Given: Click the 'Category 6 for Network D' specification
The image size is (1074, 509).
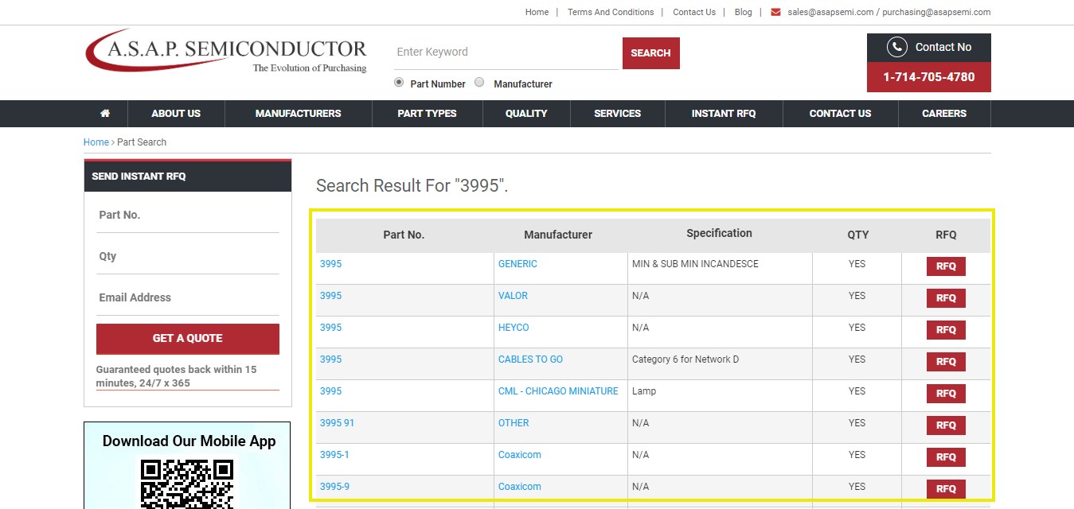Looking at the screenshot, I should pyautogui.click(x=685, y=359).
